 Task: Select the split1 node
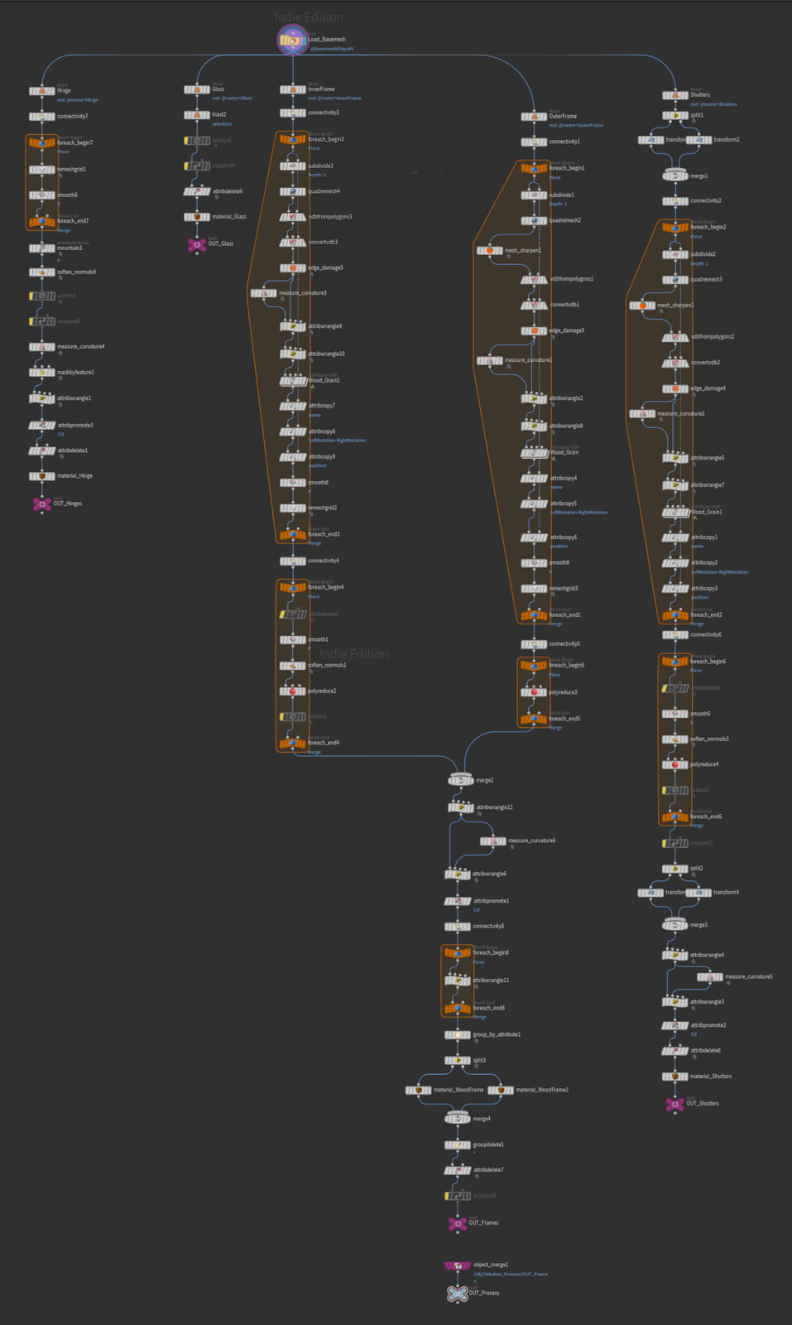point(675,116)
